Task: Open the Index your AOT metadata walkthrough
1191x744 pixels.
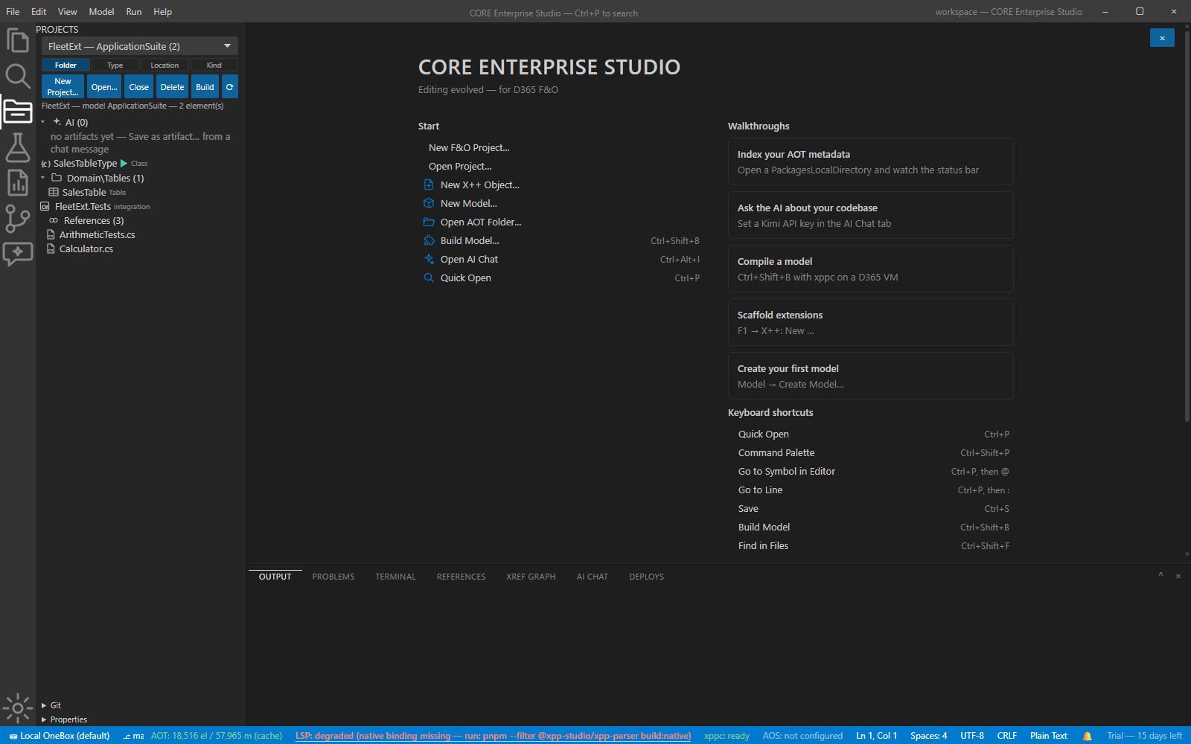Action: [870, 161]
